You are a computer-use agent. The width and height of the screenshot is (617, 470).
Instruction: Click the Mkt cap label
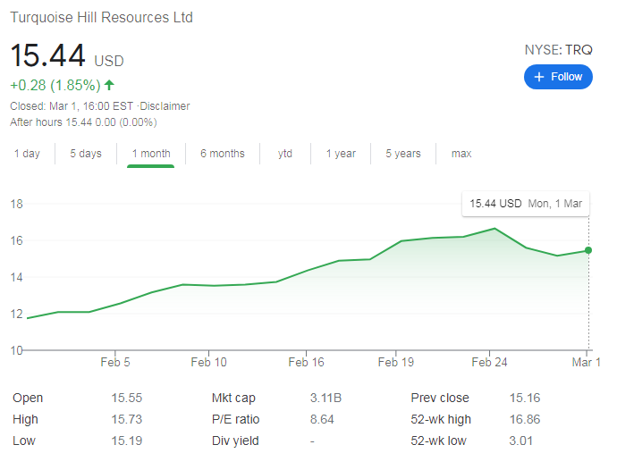233,398
